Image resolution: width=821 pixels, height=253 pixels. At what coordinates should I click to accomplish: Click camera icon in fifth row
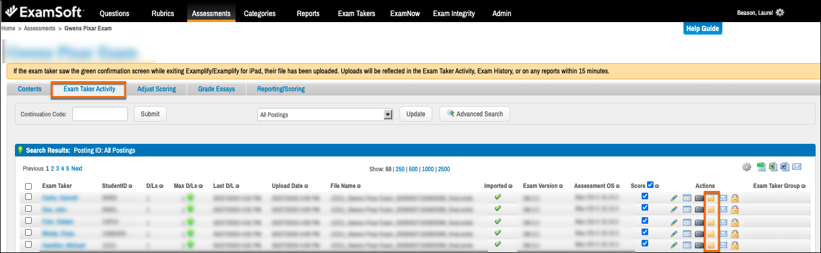[x=699, y=245]
